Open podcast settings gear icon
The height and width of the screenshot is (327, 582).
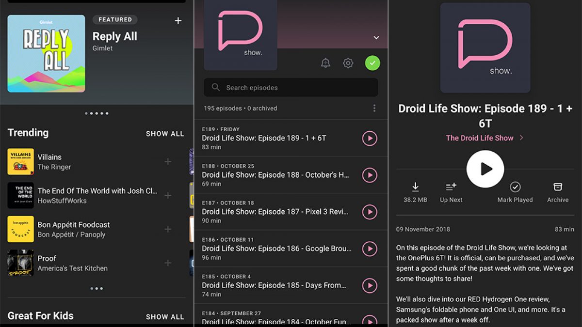click(348, 63)
